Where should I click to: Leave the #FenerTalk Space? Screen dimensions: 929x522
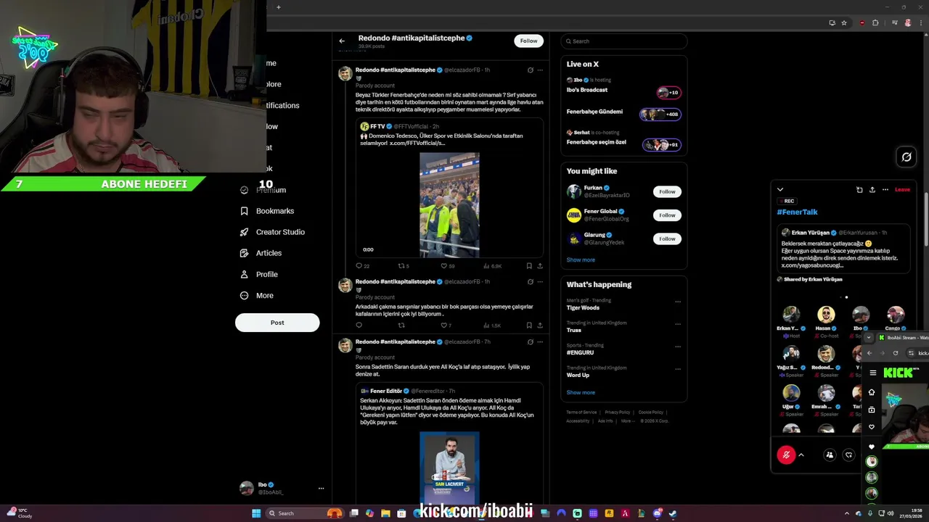(902, 189)
